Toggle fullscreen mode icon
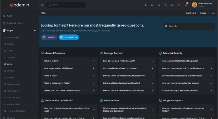This screenshot has width=218, height=119. tap(159, 5)
